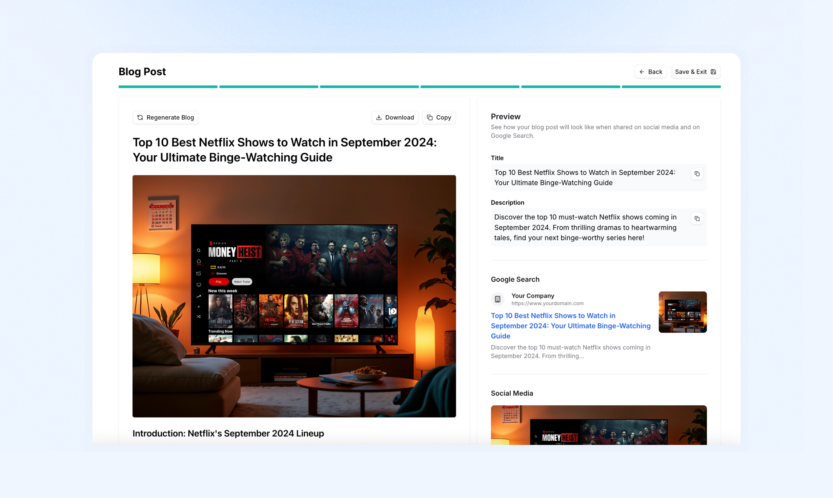Click the main blog hero image
This screenshot has height=498, width=833.
294,296
